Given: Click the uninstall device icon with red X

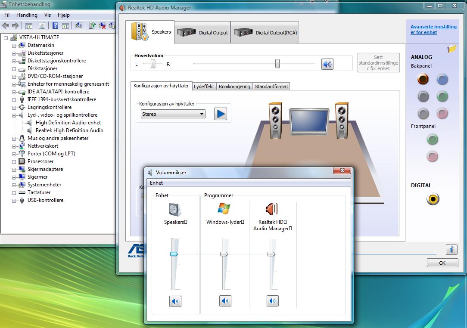Looking at the screenshot, I should [102, 26].
